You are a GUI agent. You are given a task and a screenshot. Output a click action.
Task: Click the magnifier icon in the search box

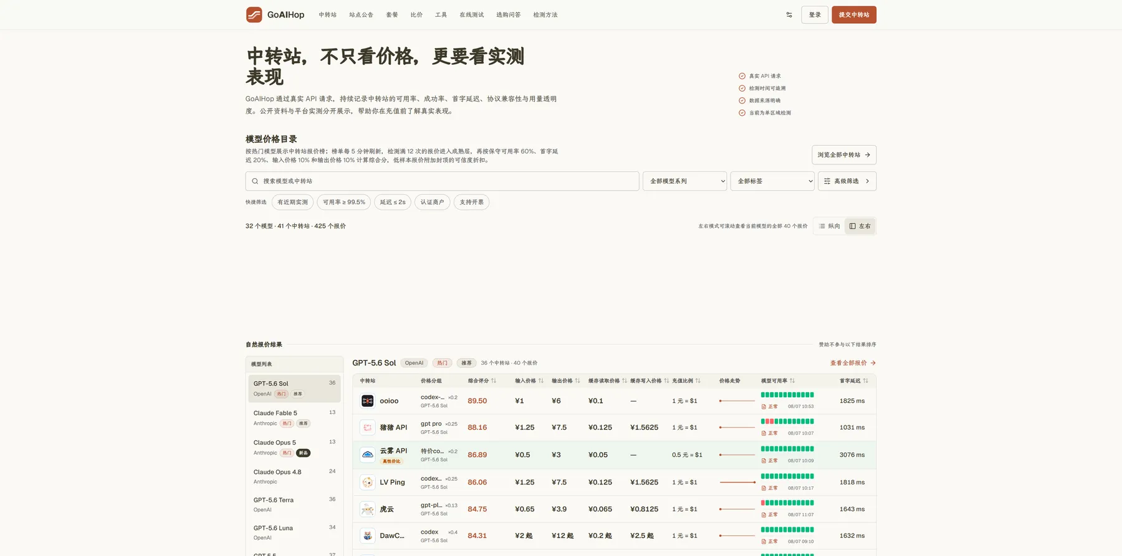tap(255, 181)
